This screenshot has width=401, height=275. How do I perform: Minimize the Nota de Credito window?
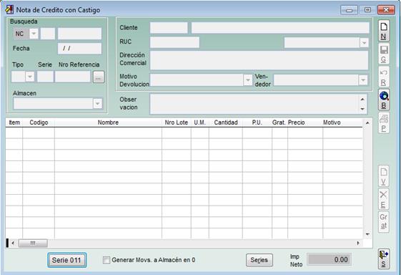coord(349,10)
